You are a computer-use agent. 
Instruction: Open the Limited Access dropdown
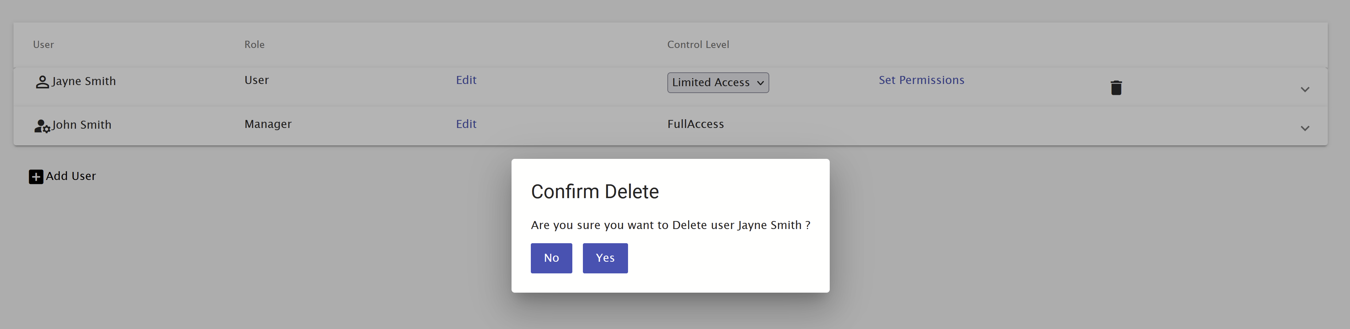pos(718,83)
